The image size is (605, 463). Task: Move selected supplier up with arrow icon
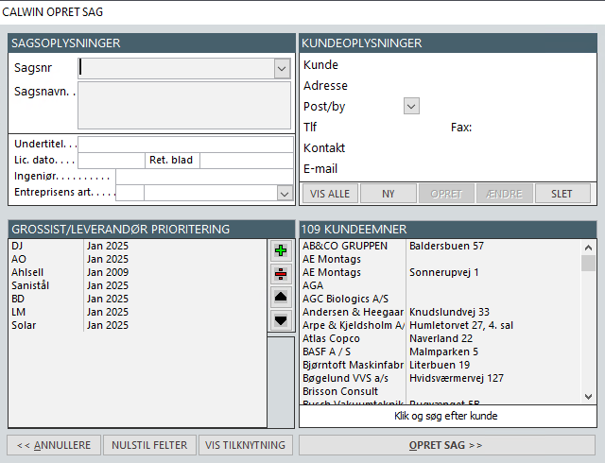click(281, 297)
